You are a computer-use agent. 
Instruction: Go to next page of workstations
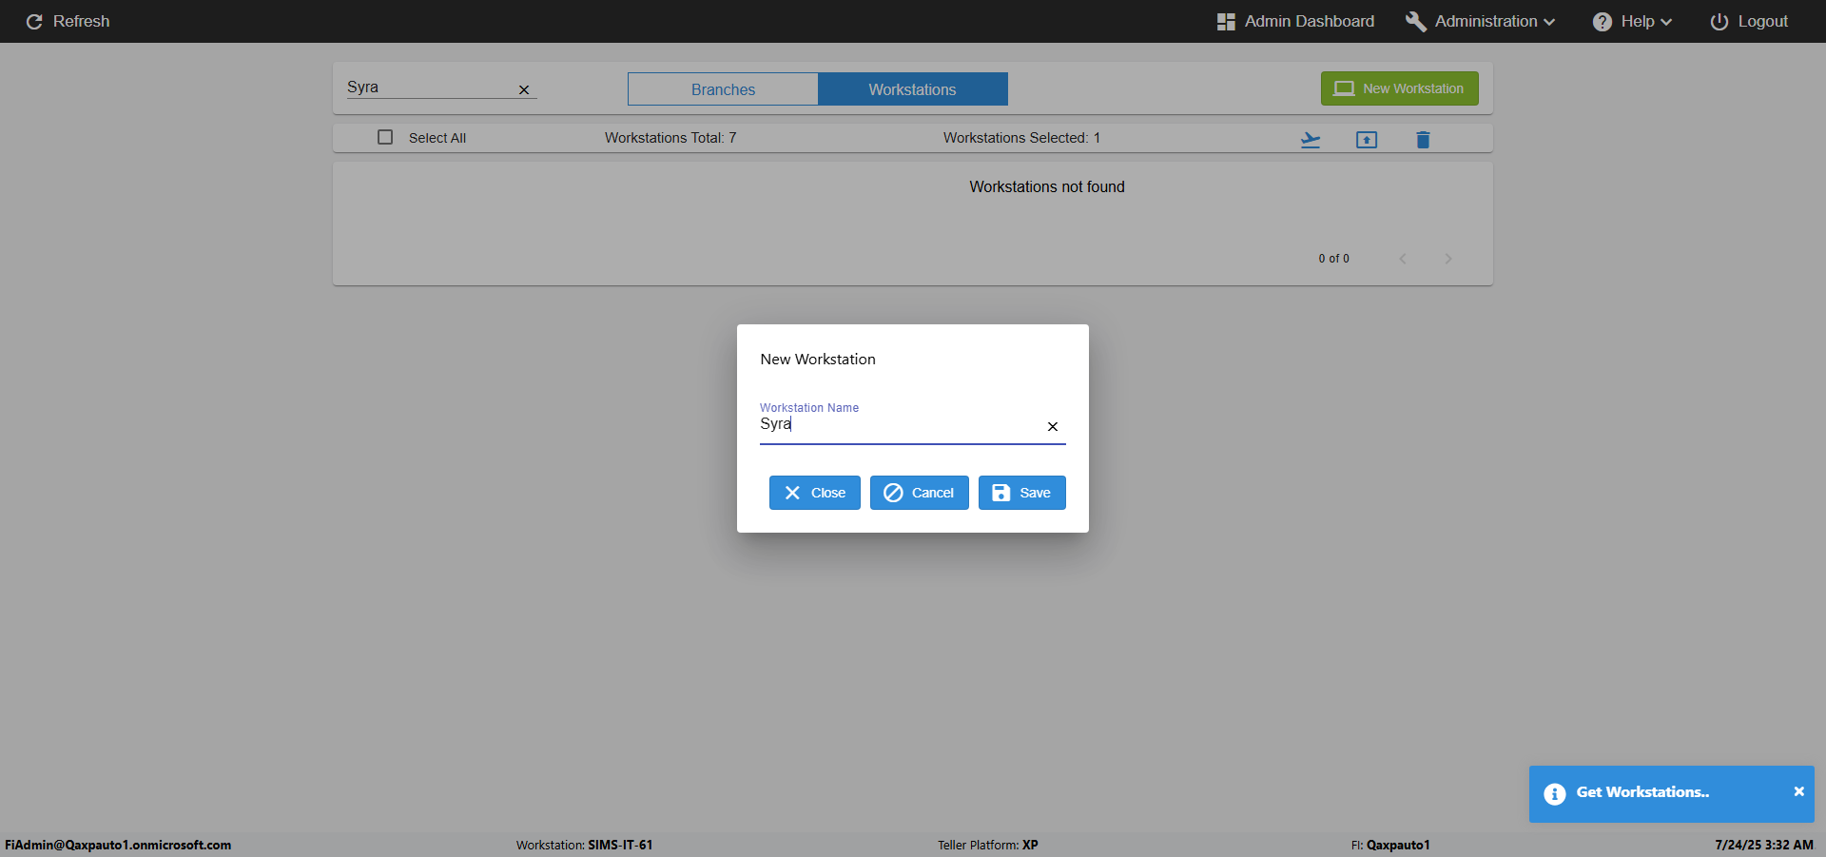1448,259
